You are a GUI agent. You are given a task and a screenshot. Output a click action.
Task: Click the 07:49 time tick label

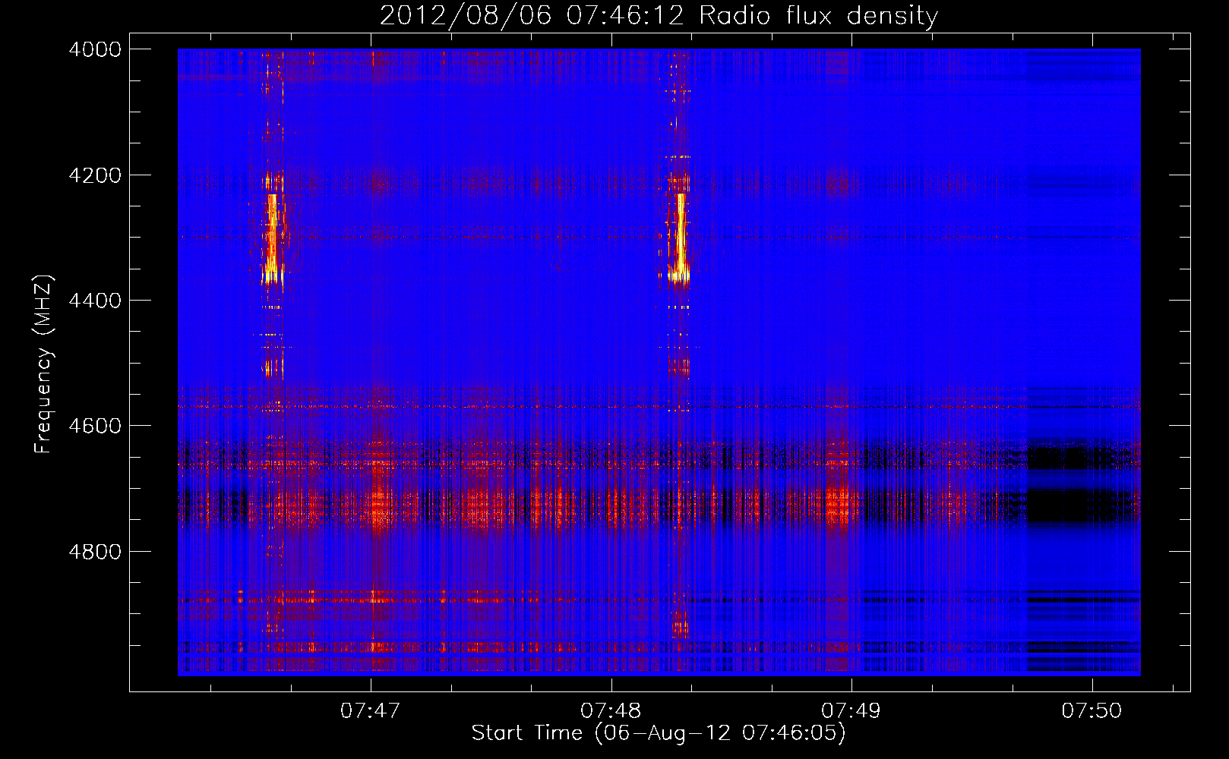click(851, 711)
